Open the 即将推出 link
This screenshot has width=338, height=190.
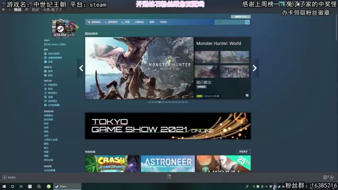click(x=52, y=93)
